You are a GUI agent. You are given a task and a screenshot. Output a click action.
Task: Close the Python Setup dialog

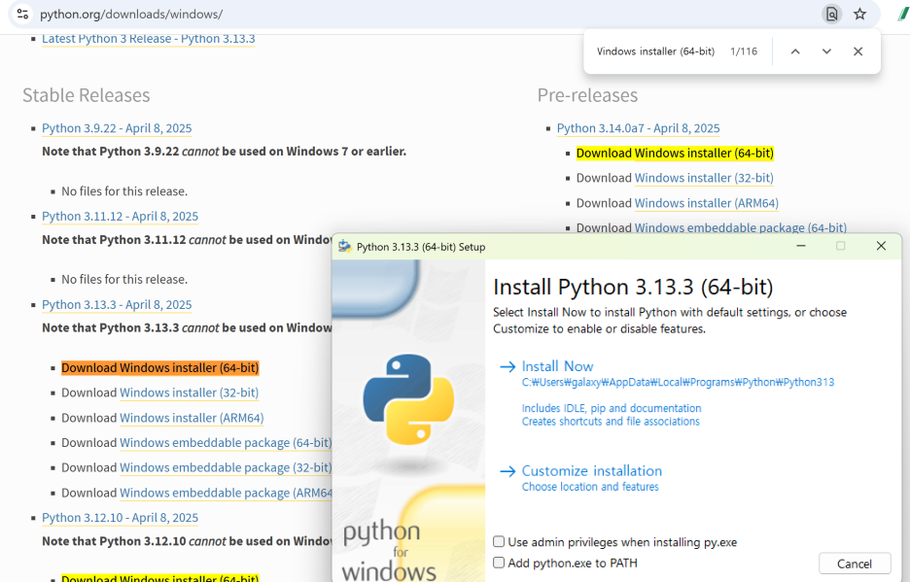point(881,246)
